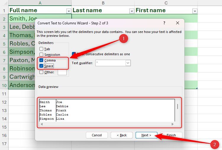Open the First name filter dropdown

(195, 11)
